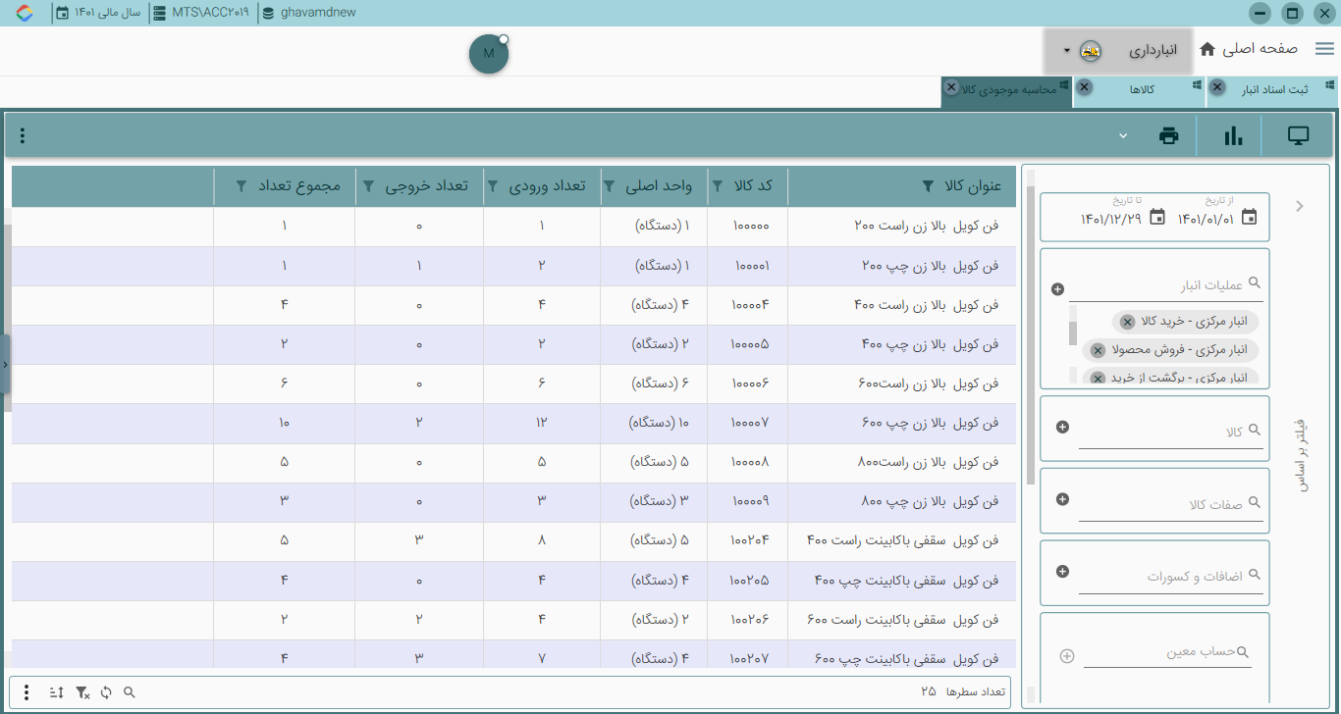Click the حساب معین search field
Image resolution: width=1341 pixels, height=714 pixels.
click(x=1168, y=653)
